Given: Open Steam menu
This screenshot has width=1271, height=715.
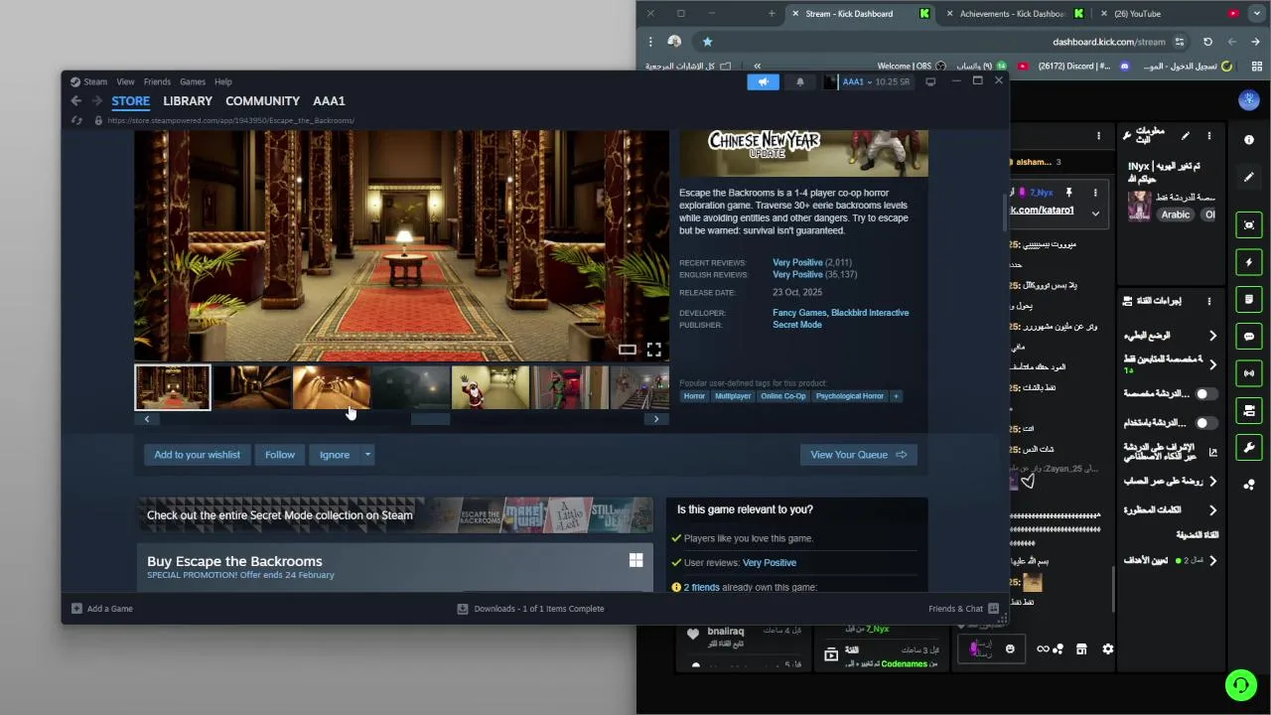Looking at the screenshot, I should click(88, 81).
